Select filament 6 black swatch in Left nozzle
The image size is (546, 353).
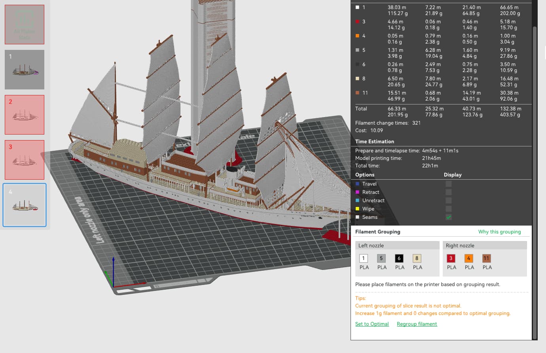click(x=399, y=258)
